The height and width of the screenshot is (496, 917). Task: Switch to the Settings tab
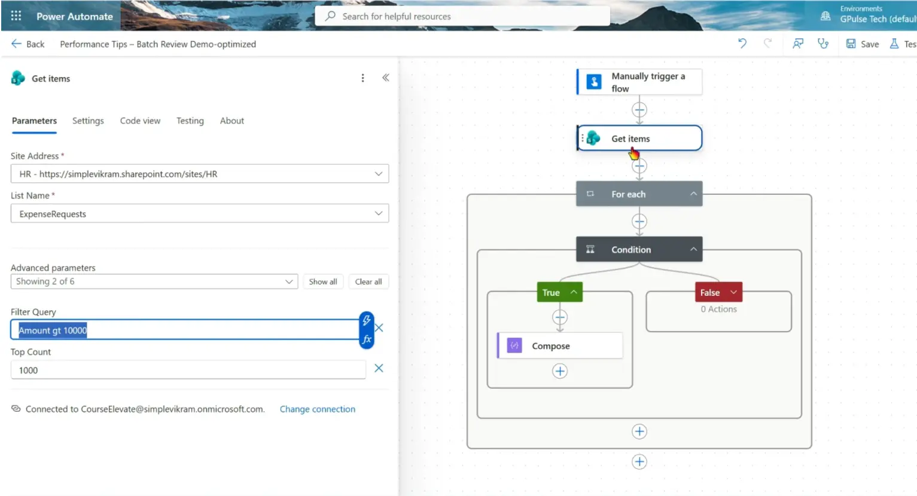click(88, 121)
